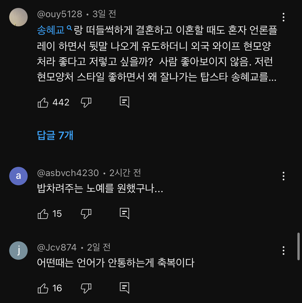This screenshot has width=302, height=303.
Task: Click the dislike icon on @ouy5128's comment
Action: point(86,102)
